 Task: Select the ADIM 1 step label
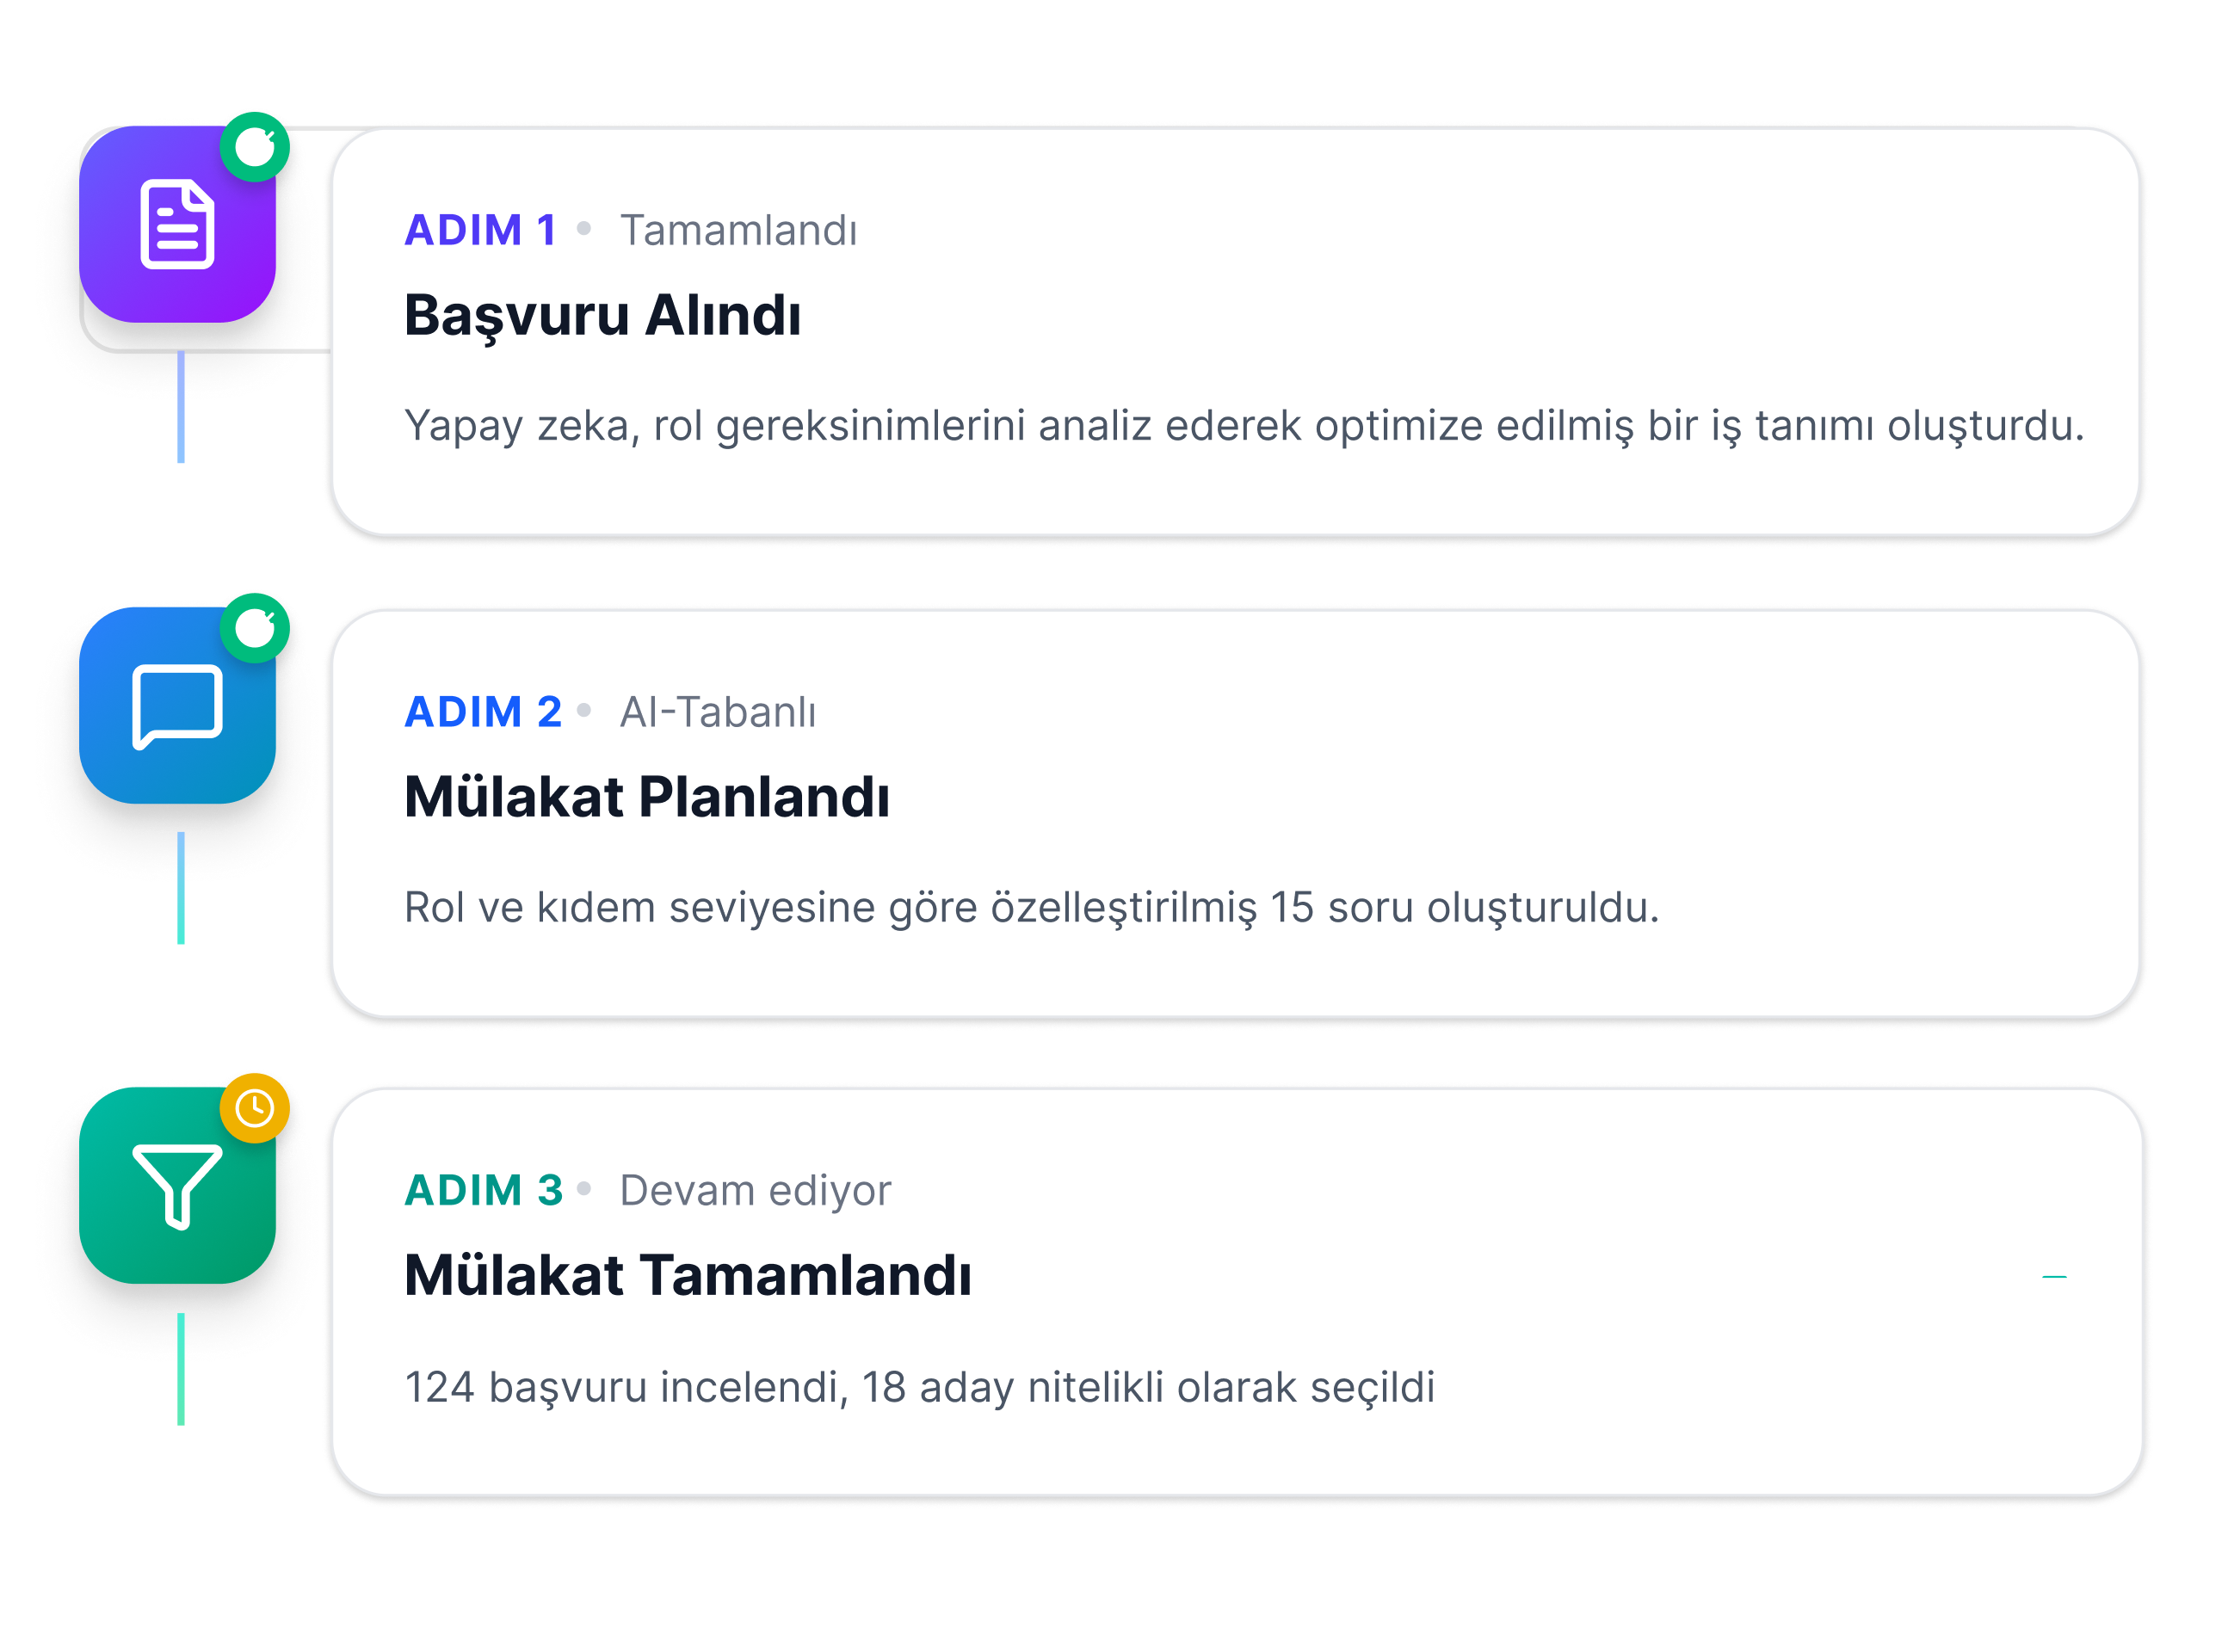pyautogui.click(x=480, y=230)
